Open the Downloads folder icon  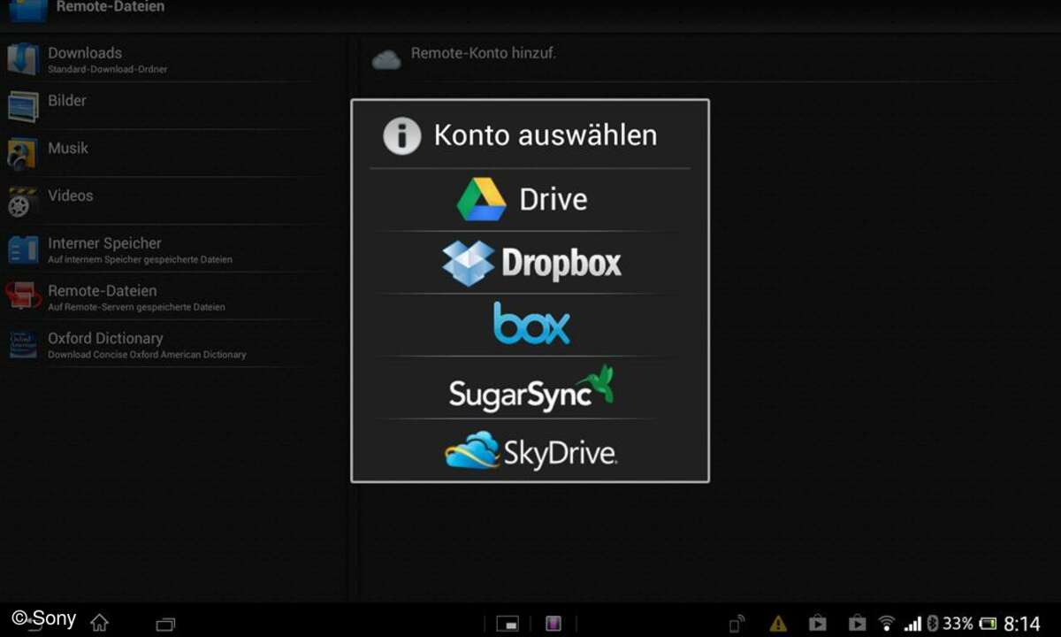click(23, 58)
